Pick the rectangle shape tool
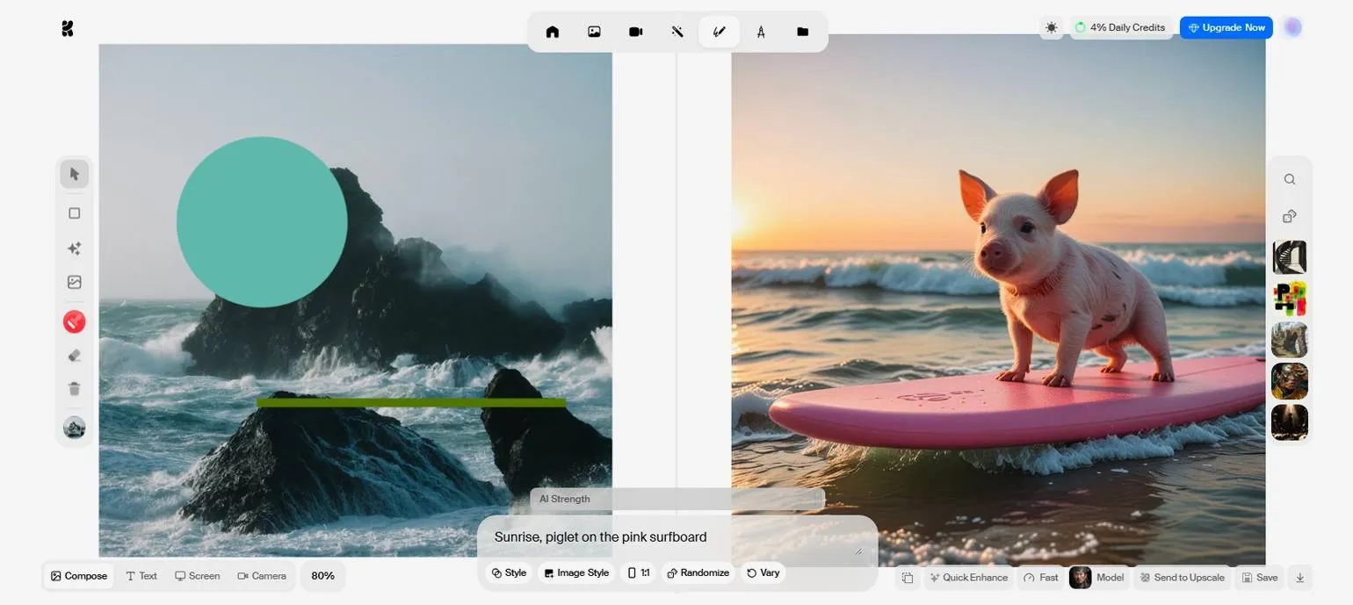This screenshot has height=605, width=1353. 75,213
